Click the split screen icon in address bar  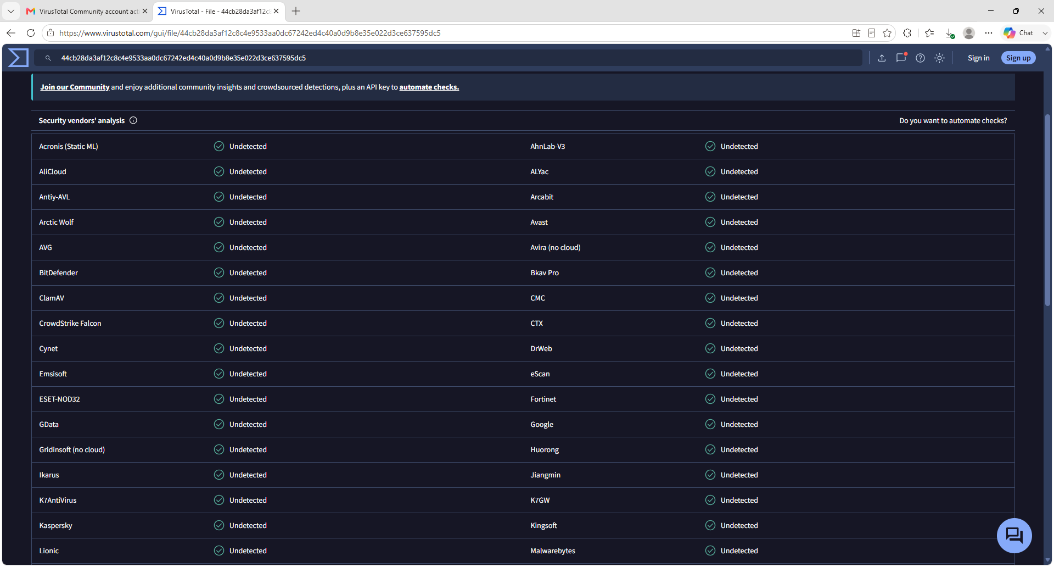[x=856, y=33]
